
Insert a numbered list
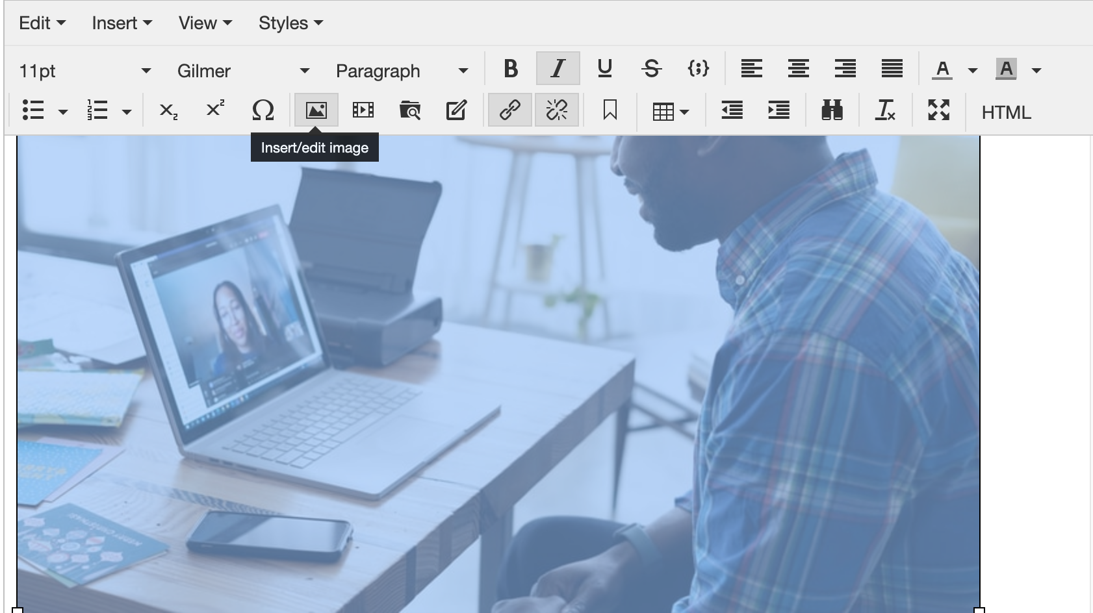(x=97, y=110)
